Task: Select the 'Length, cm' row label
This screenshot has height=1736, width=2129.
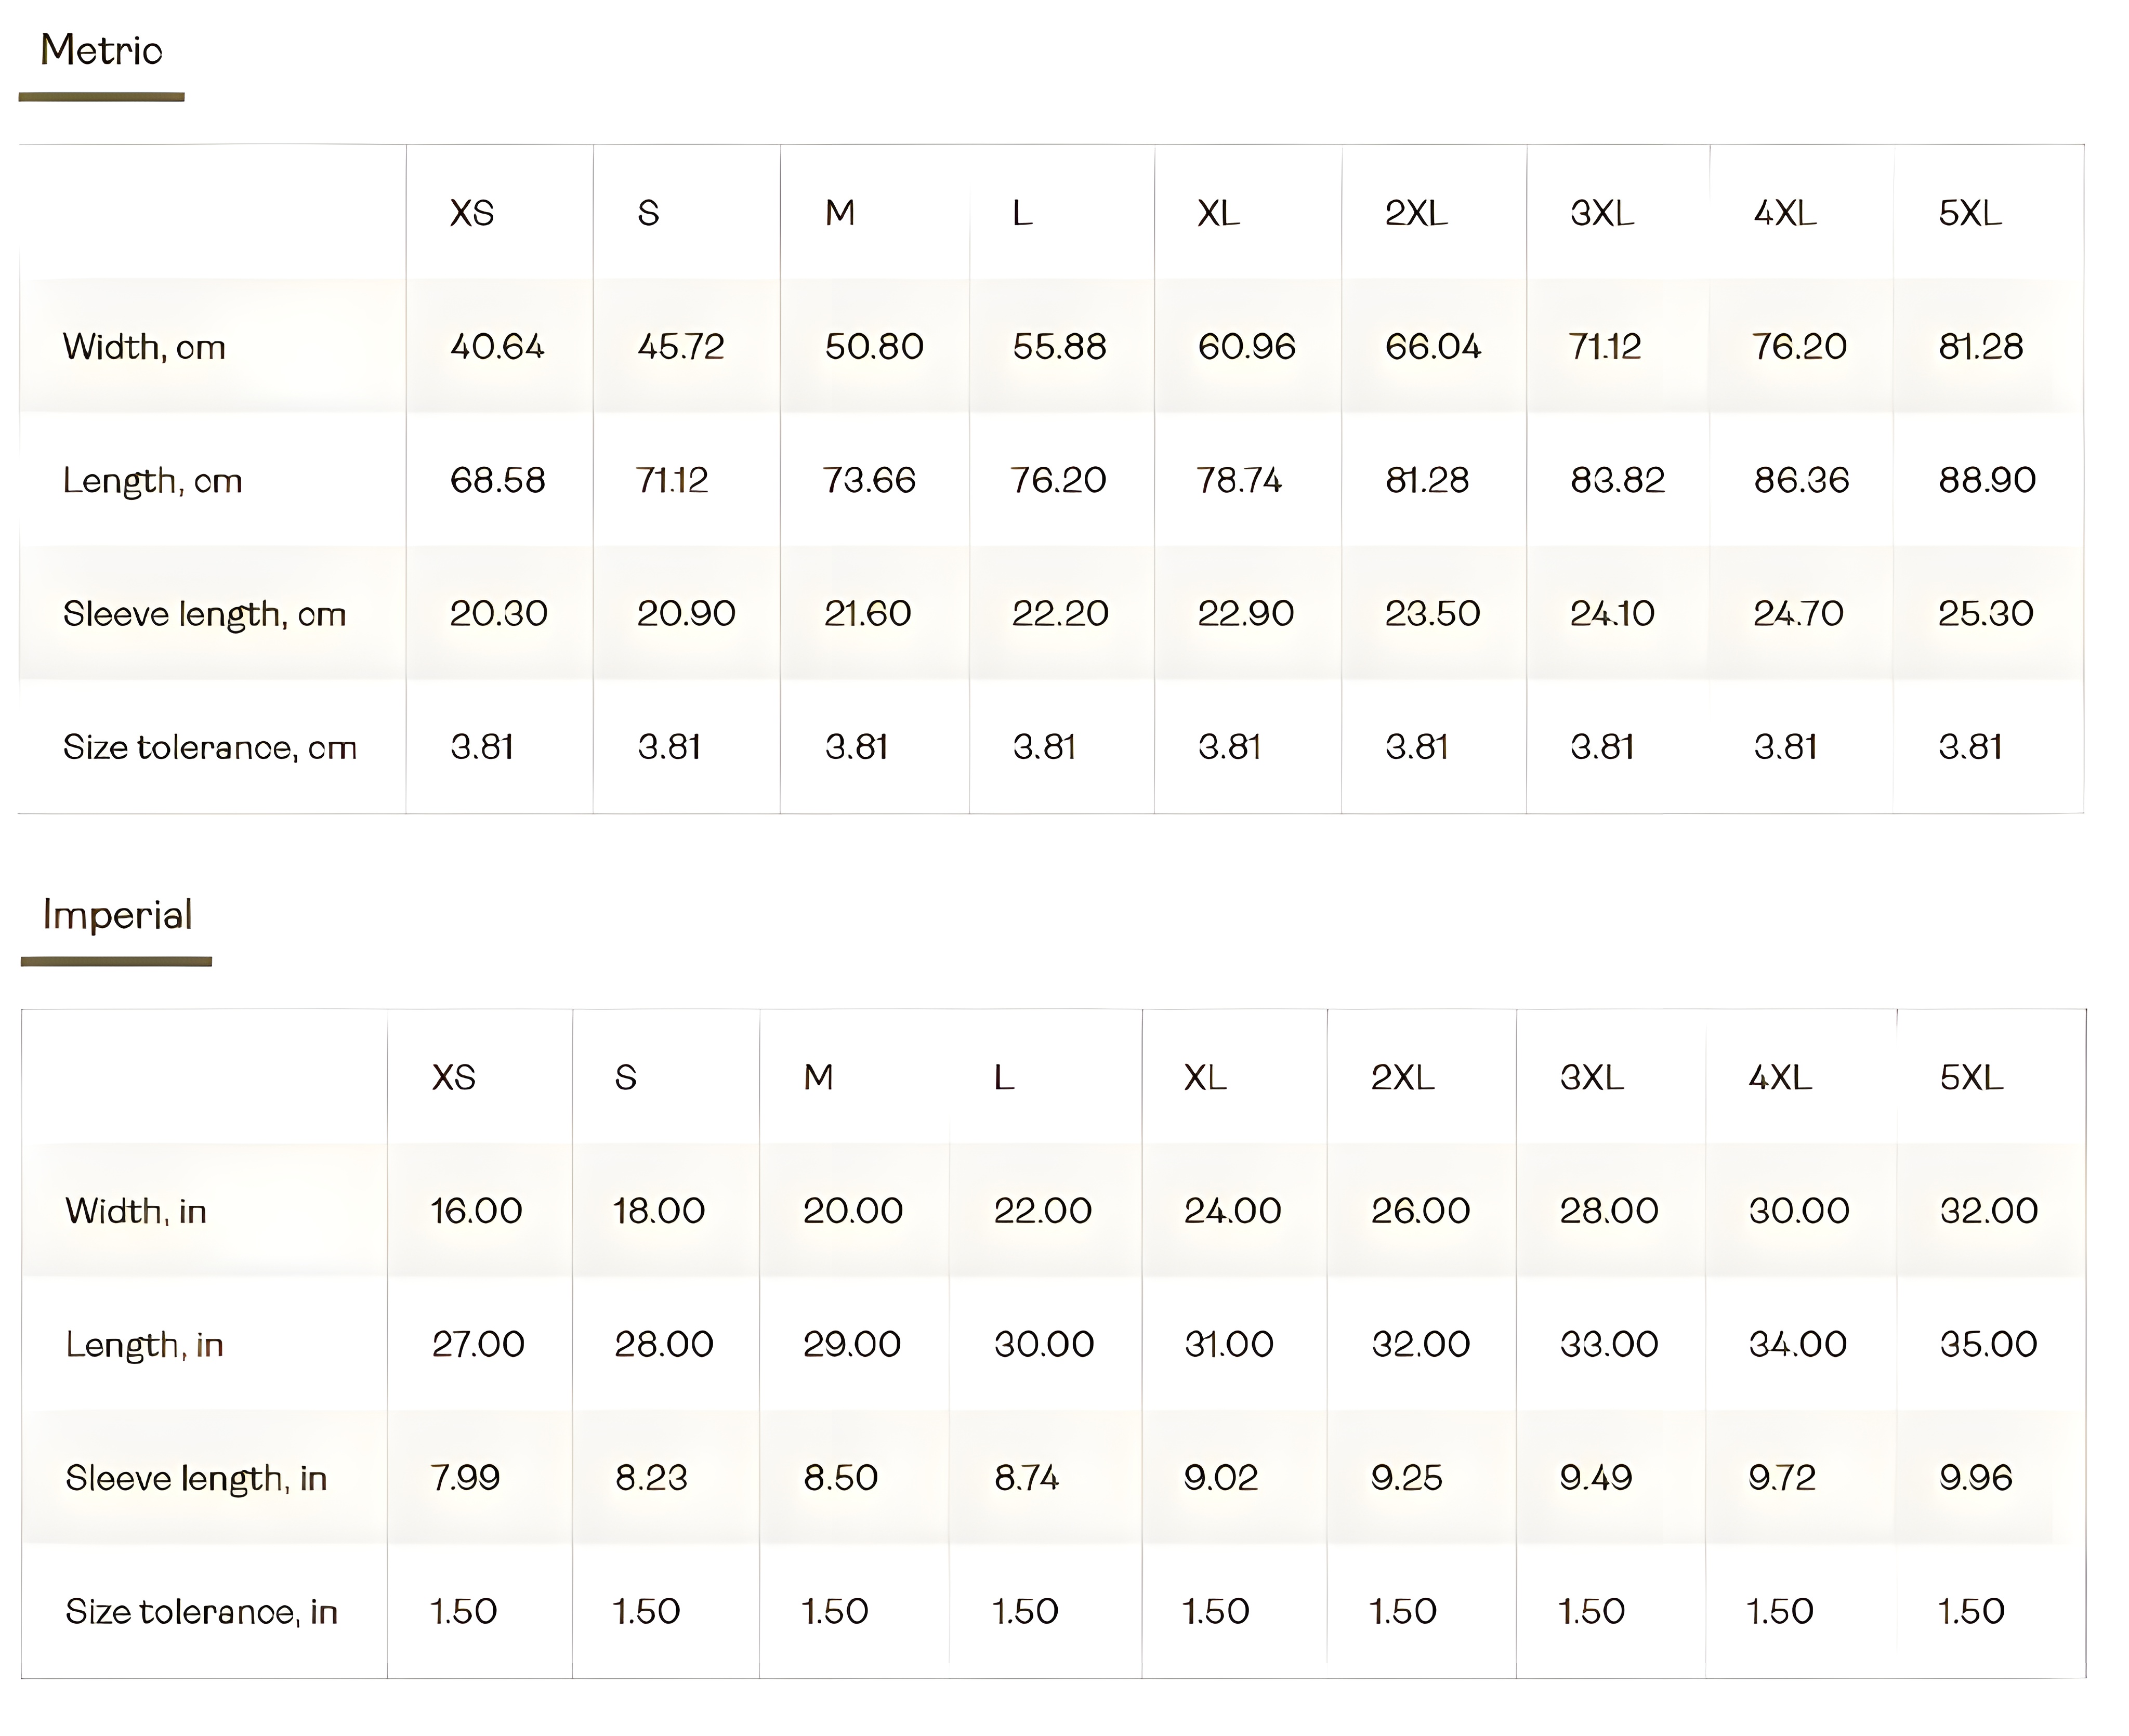Action: tap(152, 481)
